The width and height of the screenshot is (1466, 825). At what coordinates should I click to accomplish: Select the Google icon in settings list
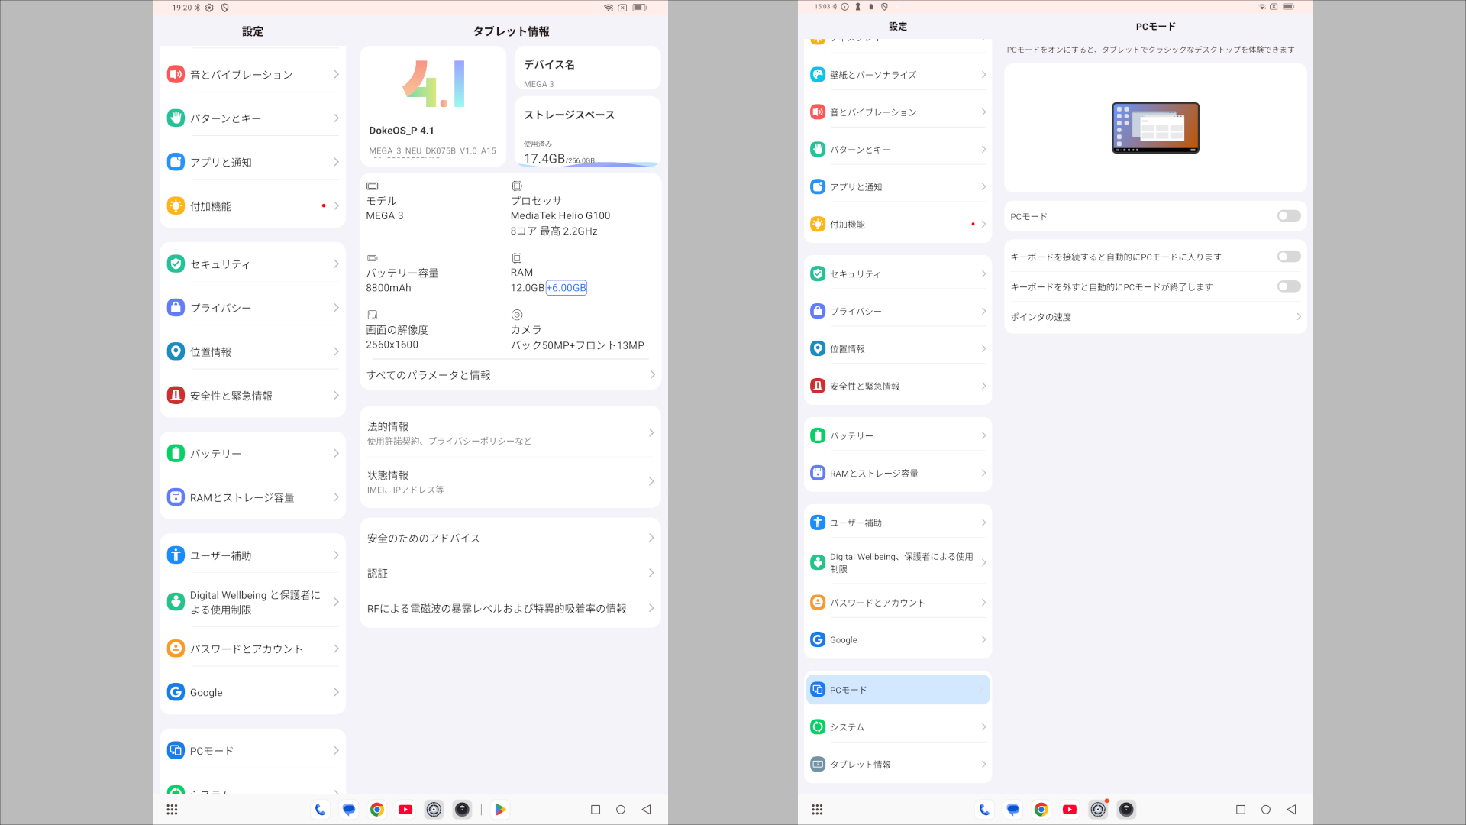(x=176, y=692)
